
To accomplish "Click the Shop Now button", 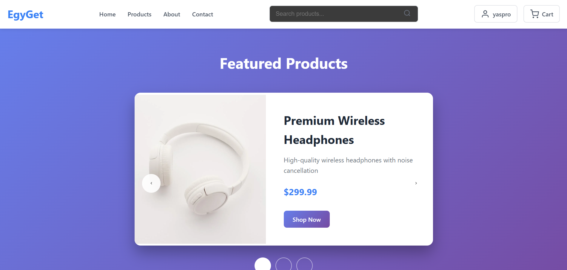I will point(307,219).
